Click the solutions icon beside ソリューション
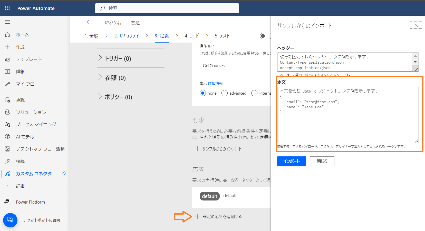Image resolution: width=425 pixels, height=231 pixels. [x=7, y=112]
